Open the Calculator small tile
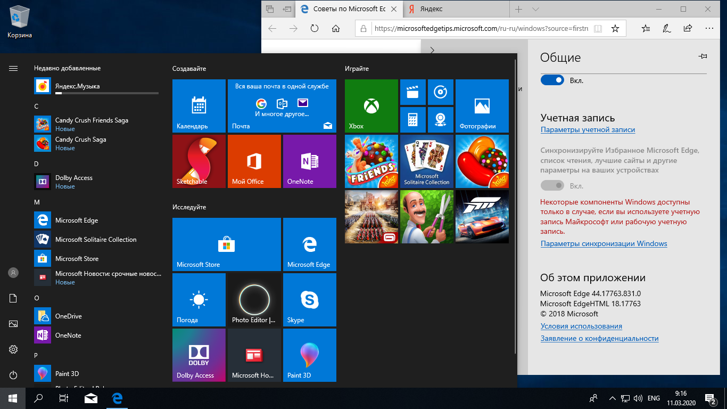Screen dimensions: 727x409 (413, 120)
